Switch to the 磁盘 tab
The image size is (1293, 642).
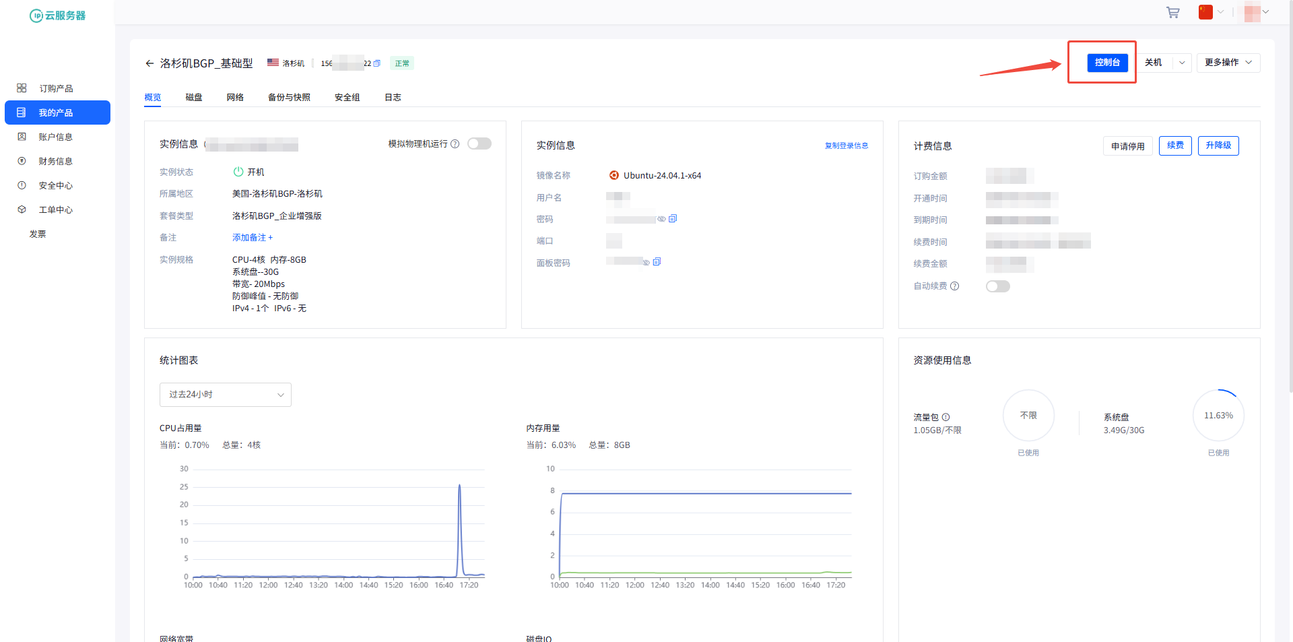coord(194,98)
